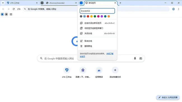182x102 pixels.
Task: Open the tab search dropdown arrow
Action: (x=3, y=3)
